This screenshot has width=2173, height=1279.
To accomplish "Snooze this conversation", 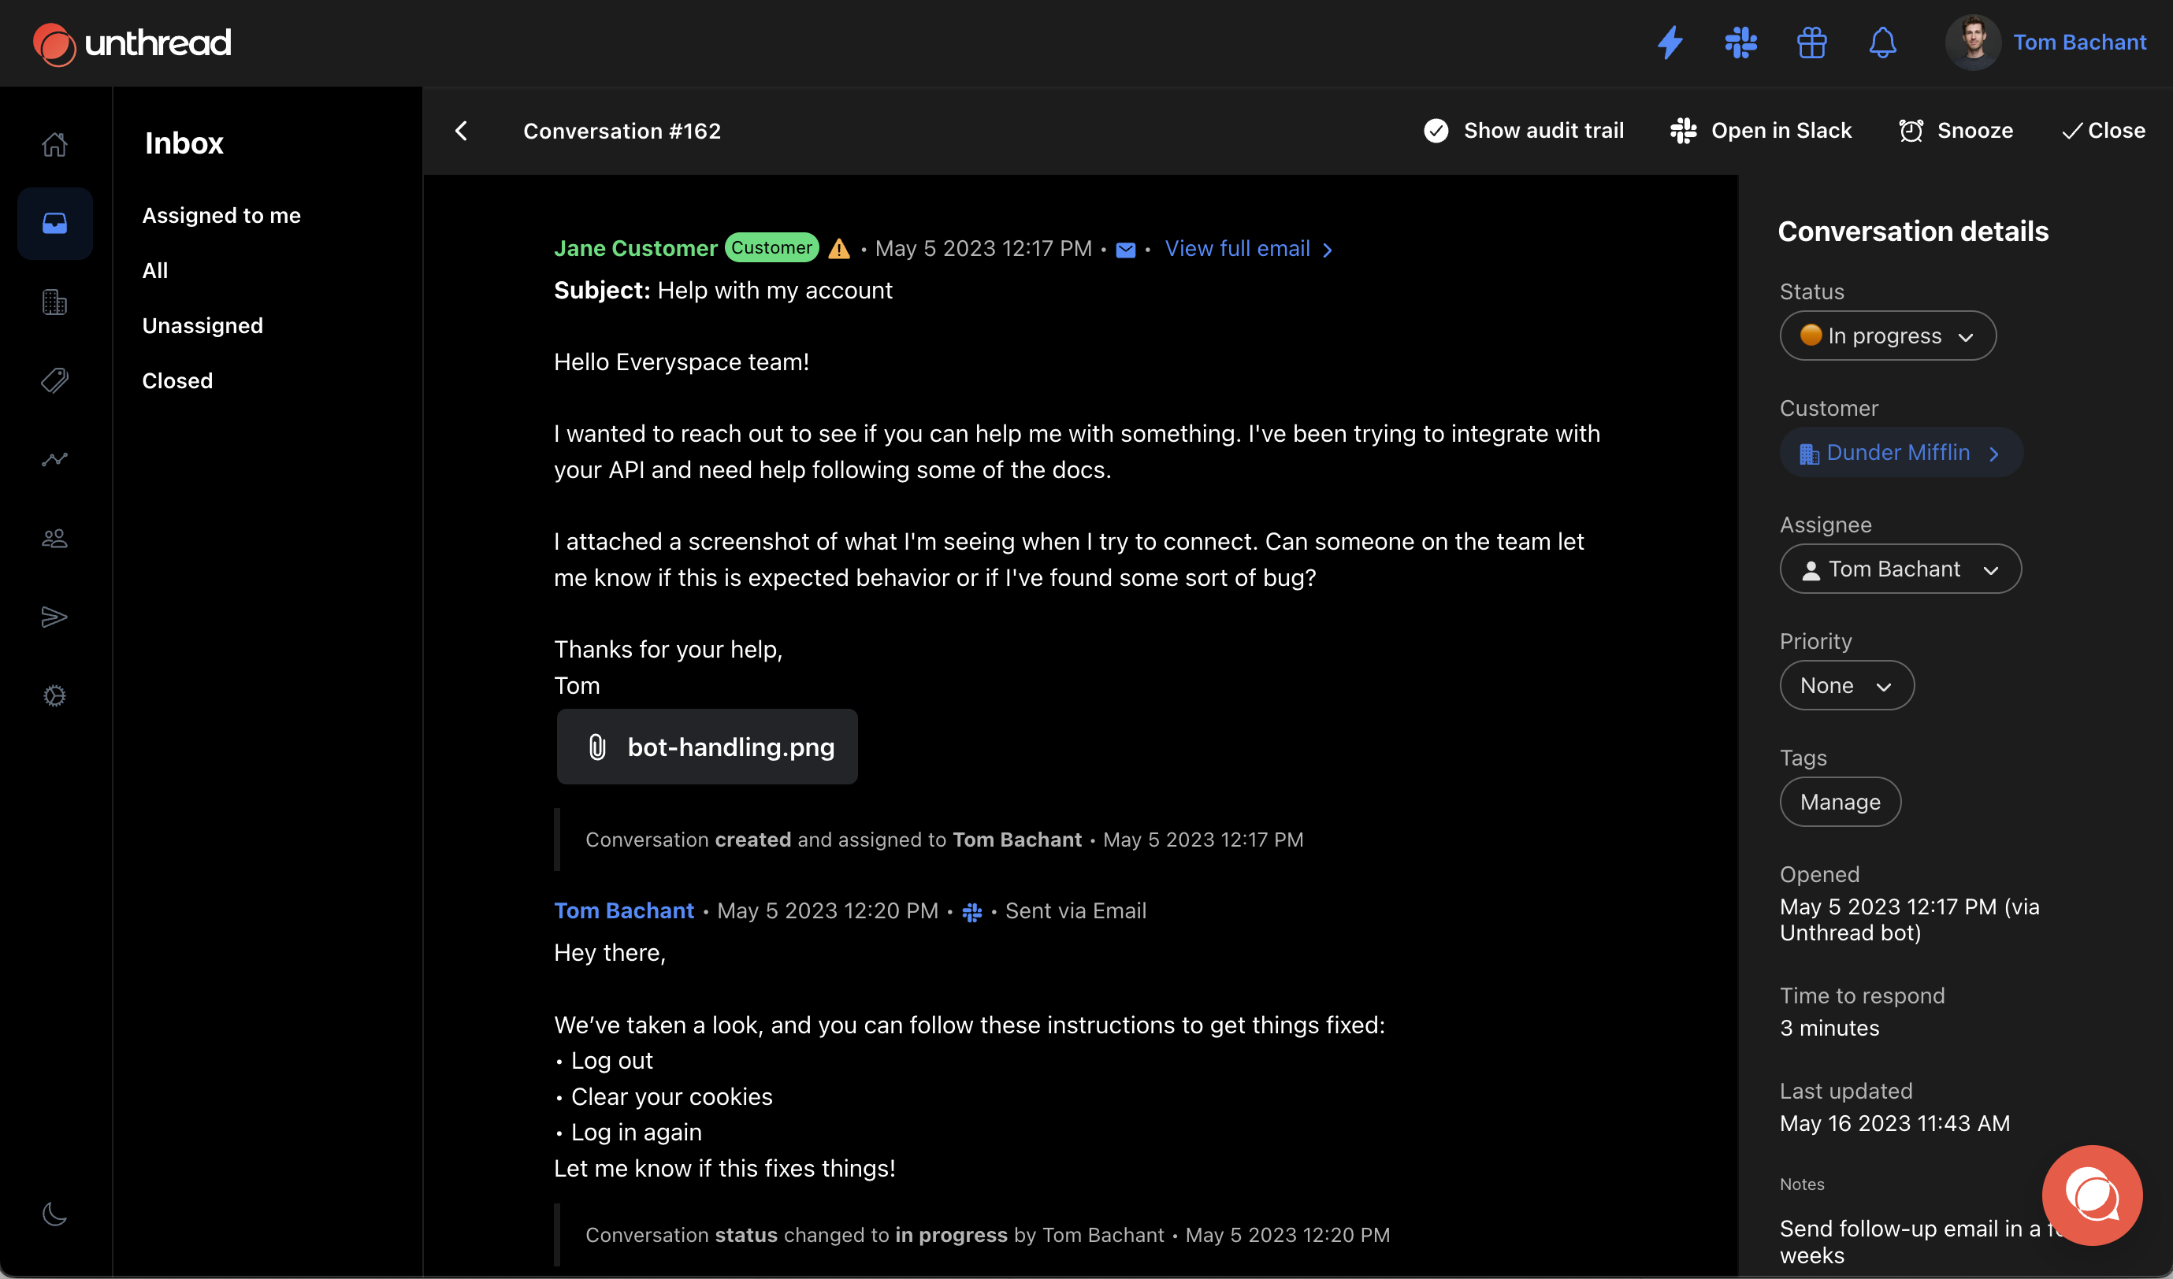I will 1956,131.
